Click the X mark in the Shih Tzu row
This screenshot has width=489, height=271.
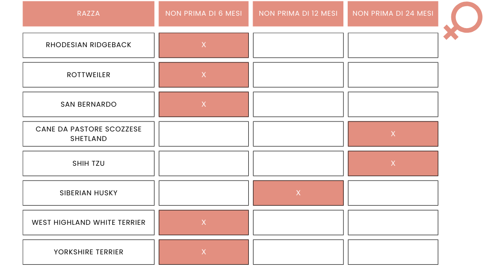393,163
